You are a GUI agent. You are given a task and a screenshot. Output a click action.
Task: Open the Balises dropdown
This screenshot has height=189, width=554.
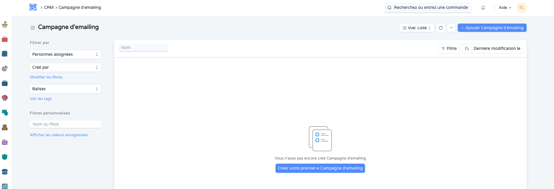[65, 89]
